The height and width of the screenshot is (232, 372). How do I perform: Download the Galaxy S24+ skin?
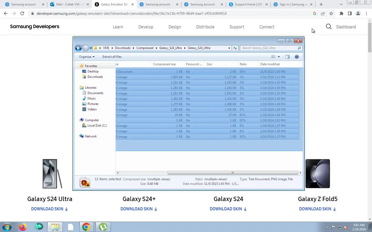coord(139,209)
